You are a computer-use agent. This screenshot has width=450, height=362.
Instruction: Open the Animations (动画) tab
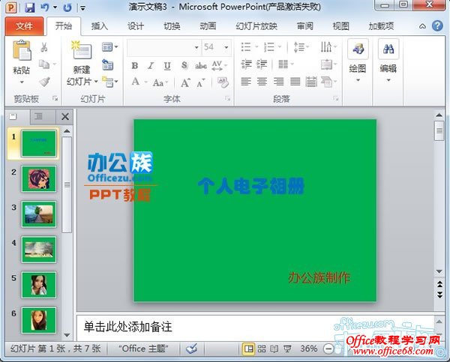click(208, 26)
